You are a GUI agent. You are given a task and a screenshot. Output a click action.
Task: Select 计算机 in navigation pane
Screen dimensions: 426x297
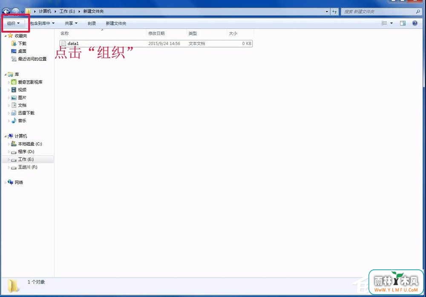20,136
